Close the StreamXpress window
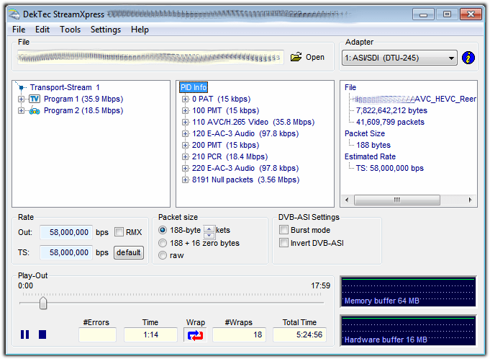The height and width of the screenshot is (359, 490). pos(471,14)
